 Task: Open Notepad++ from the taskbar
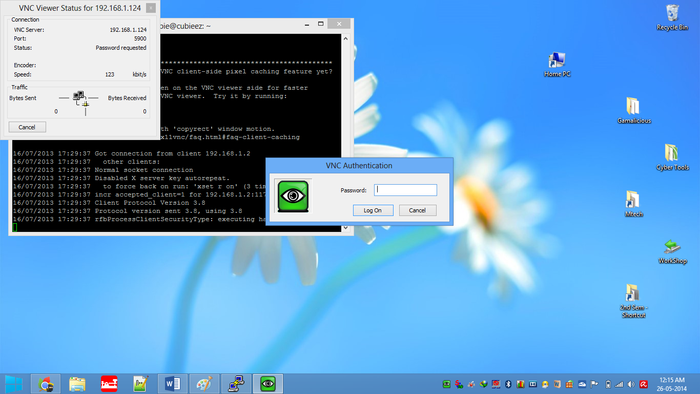pos(141,384)
